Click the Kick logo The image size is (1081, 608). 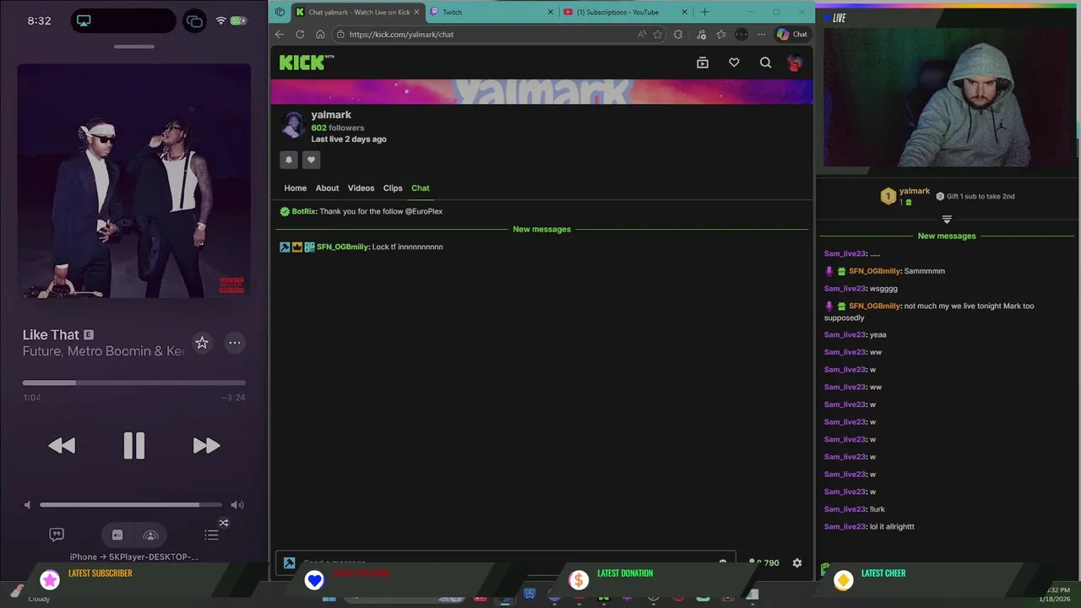coord(307,62)
